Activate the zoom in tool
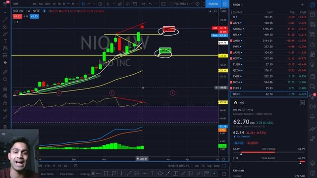Image resolution: width=317 pixels, height=178 pixels. tap(5, 79)
